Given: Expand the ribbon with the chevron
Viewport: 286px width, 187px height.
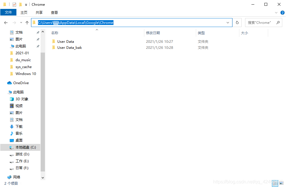Looking at the screenshot, I should (276, 13).
